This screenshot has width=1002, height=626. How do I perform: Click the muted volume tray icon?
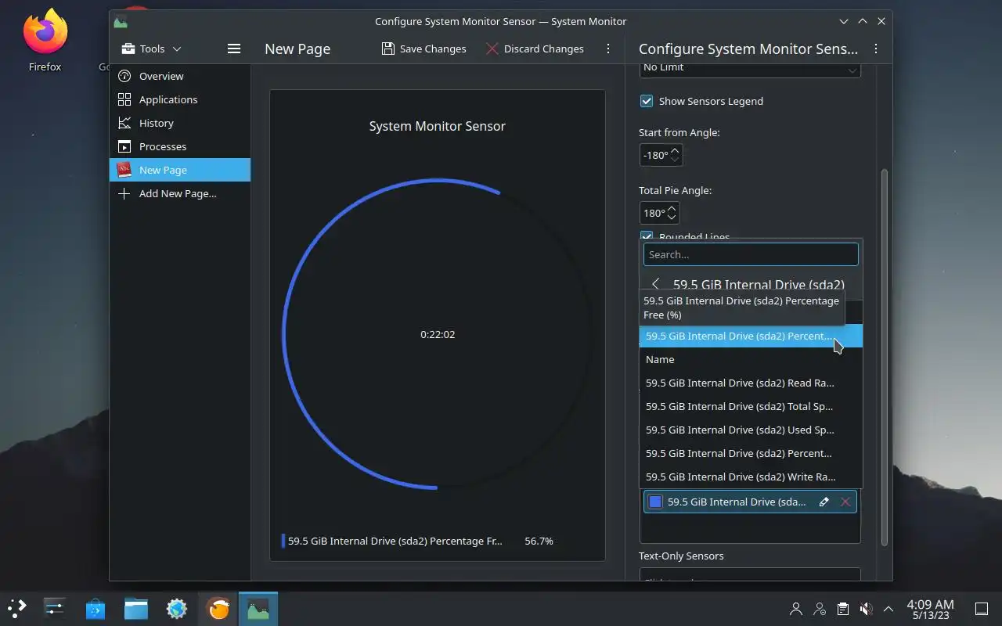(866, 608)
